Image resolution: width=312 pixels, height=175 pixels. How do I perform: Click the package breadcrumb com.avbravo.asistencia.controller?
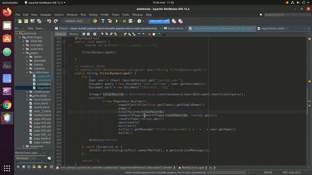(x=116, y=168)
